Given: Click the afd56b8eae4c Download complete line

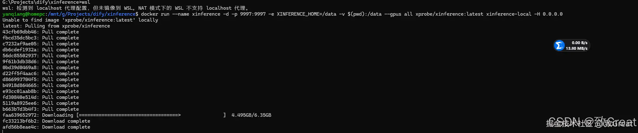Looking at the screenshot, I should 47,127.
